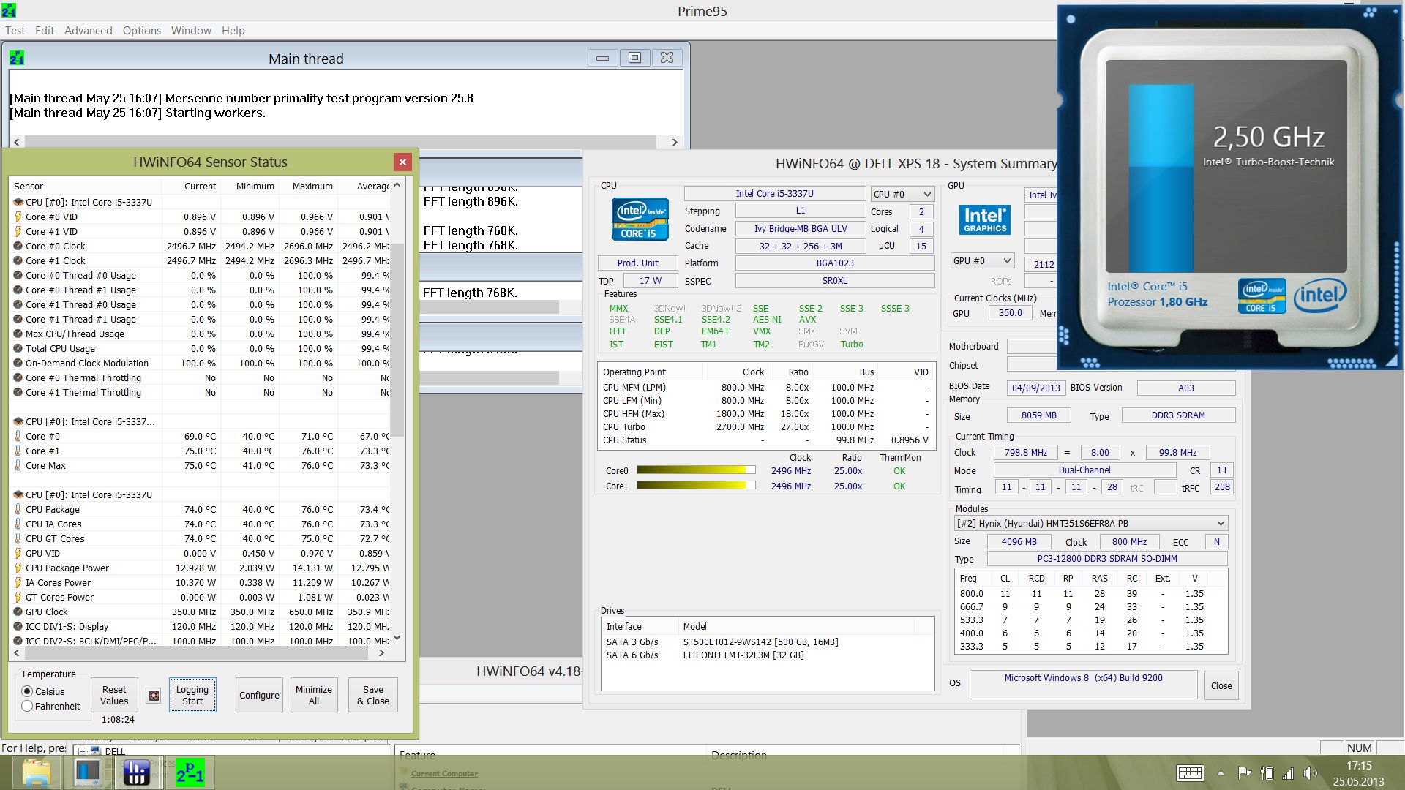Click Close button in System Summary

[x=1221, y=685]
